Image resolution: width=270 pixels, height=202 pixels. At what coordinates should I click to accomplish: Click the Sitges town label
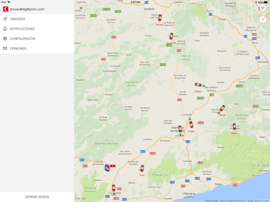point(218,184)
